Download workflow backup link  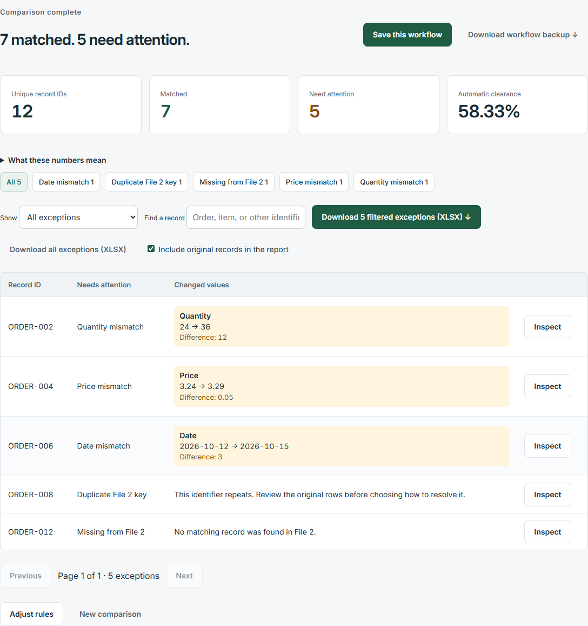(523, 35)
